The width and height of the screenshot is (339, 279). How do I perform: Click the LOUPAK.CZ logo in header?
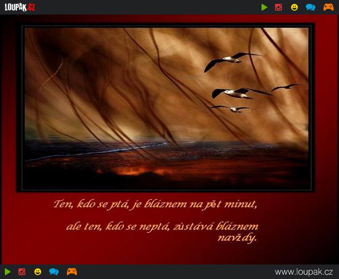(x=20, y=7)
